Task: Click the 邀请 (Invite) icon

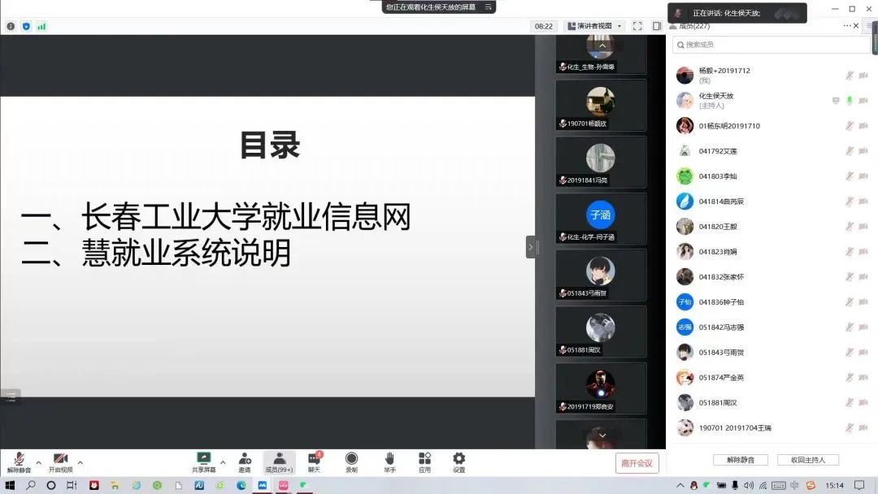Action: point(244,461)
